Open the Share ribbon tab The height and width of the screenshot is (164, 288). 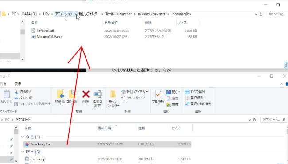(x=3, y=84)
